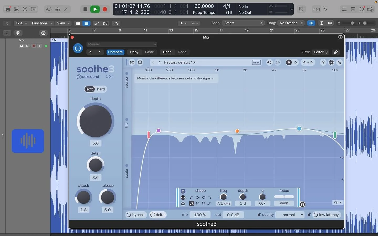Click the green Play button
The width and height of the screenshot is (378, 236).
pos(95,9)
